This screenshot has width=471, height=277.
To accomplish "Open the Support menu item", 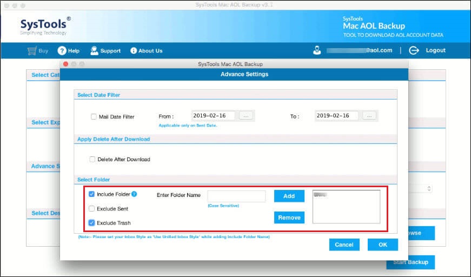I will tap(110, 51).
